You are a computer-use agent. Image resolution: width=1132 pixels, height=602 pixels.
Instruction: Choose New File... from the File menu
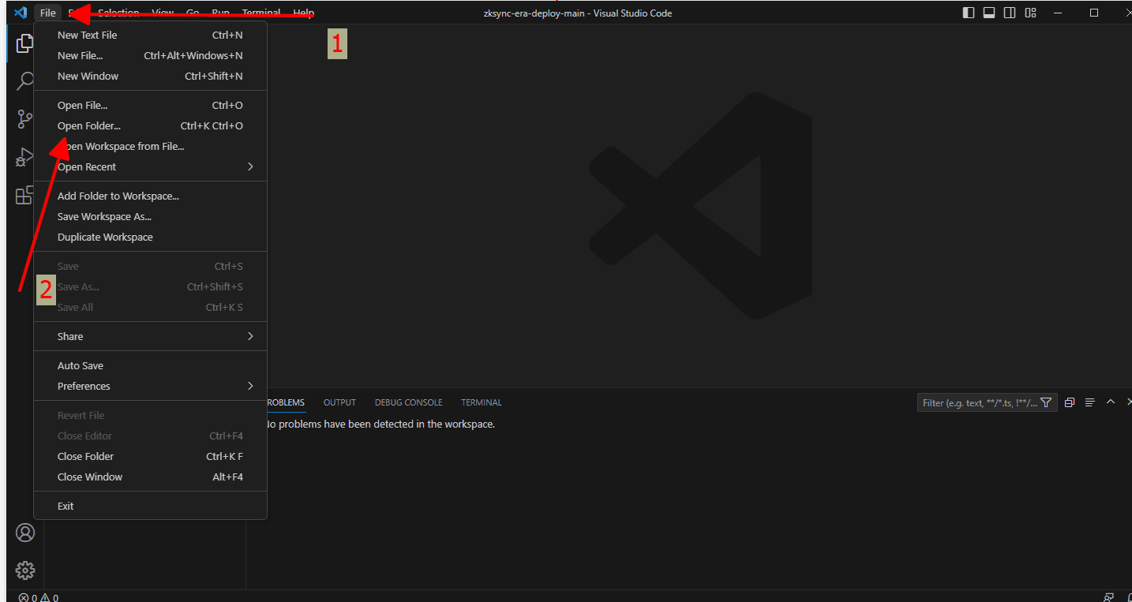pyautogui.click(x=150, y=55)
